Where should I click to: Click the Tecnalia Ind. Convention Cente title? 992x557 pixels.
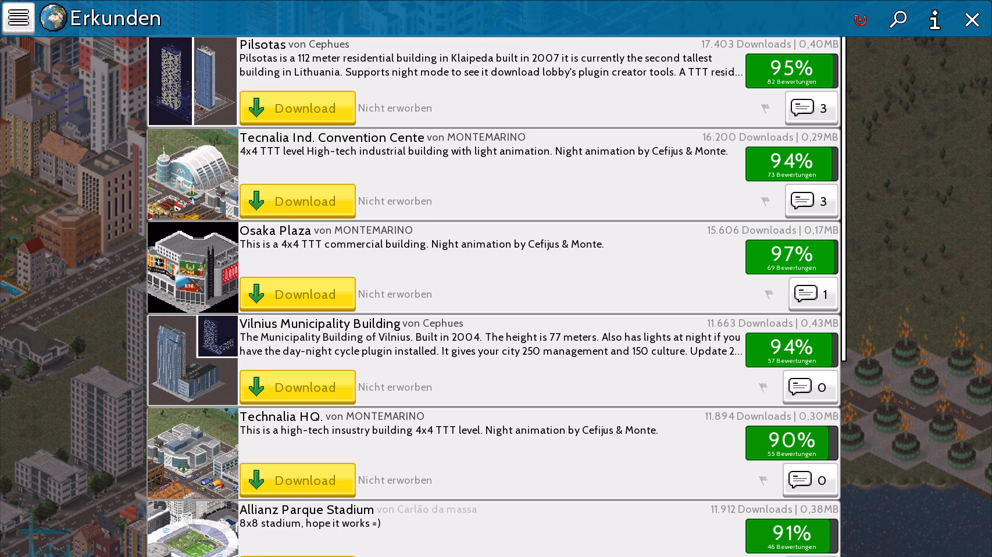tap(332, 138)
